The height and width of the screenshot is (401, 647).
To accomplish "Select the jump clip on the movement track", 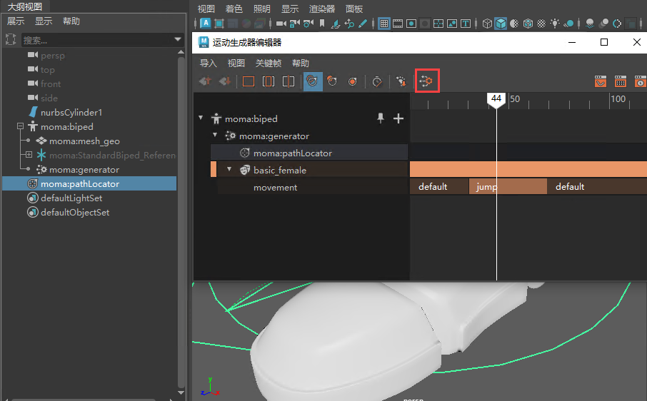I will (508, 187).
